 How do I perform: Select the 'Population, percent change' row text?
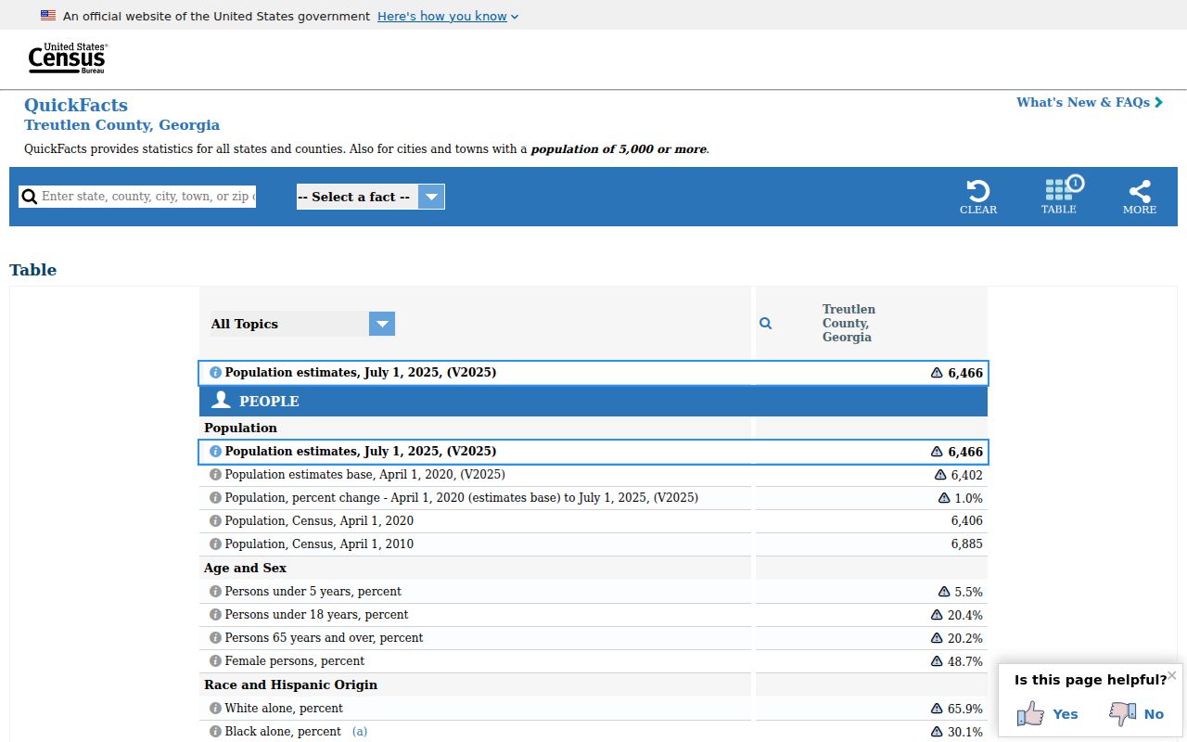coord(462,498)
